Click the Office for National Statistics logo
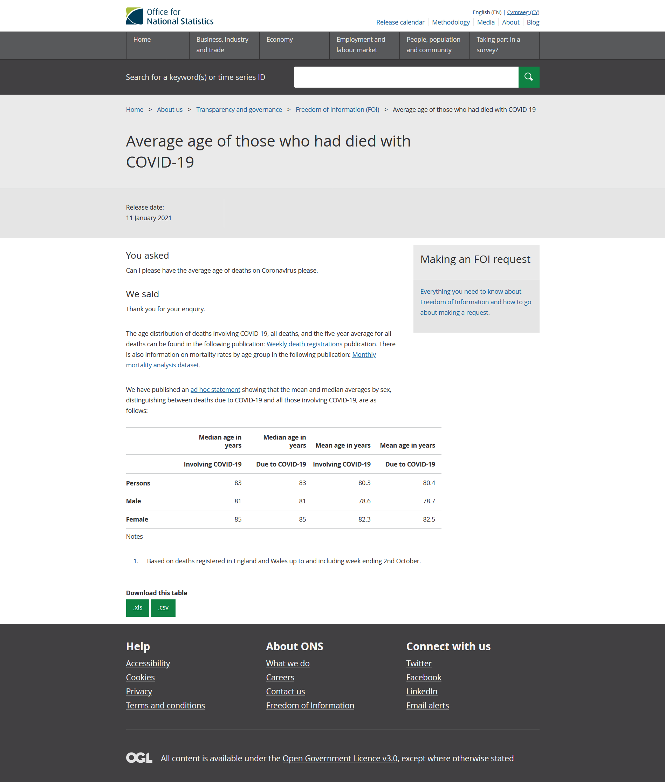The width and height of the screenshot is (665, 782). [170, 16]
